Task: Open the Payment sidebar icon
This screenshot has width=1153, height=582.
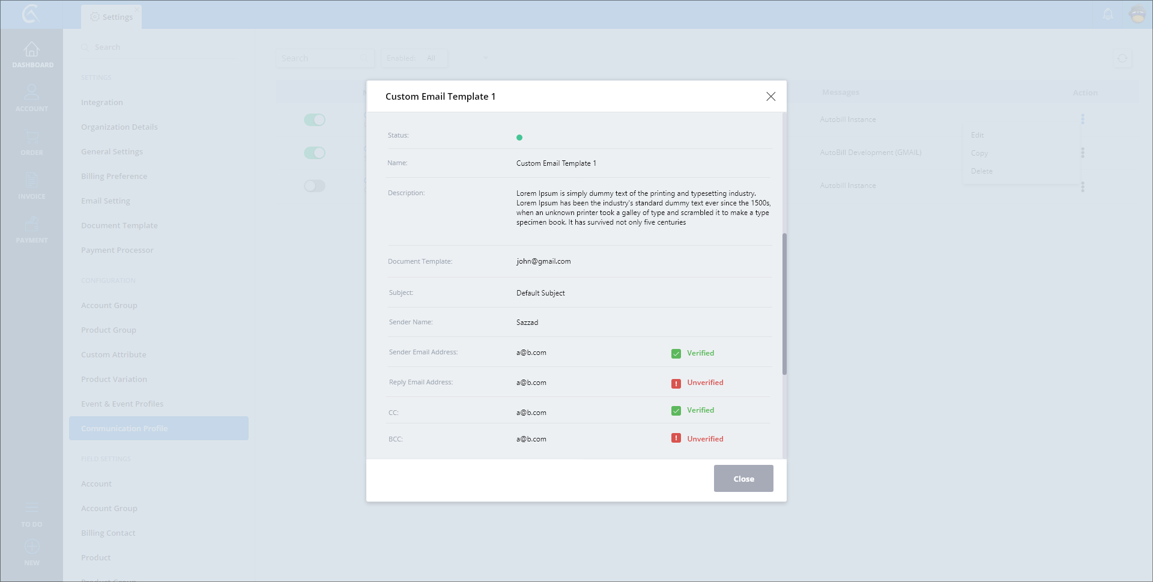Action: (x=32, y=225)
